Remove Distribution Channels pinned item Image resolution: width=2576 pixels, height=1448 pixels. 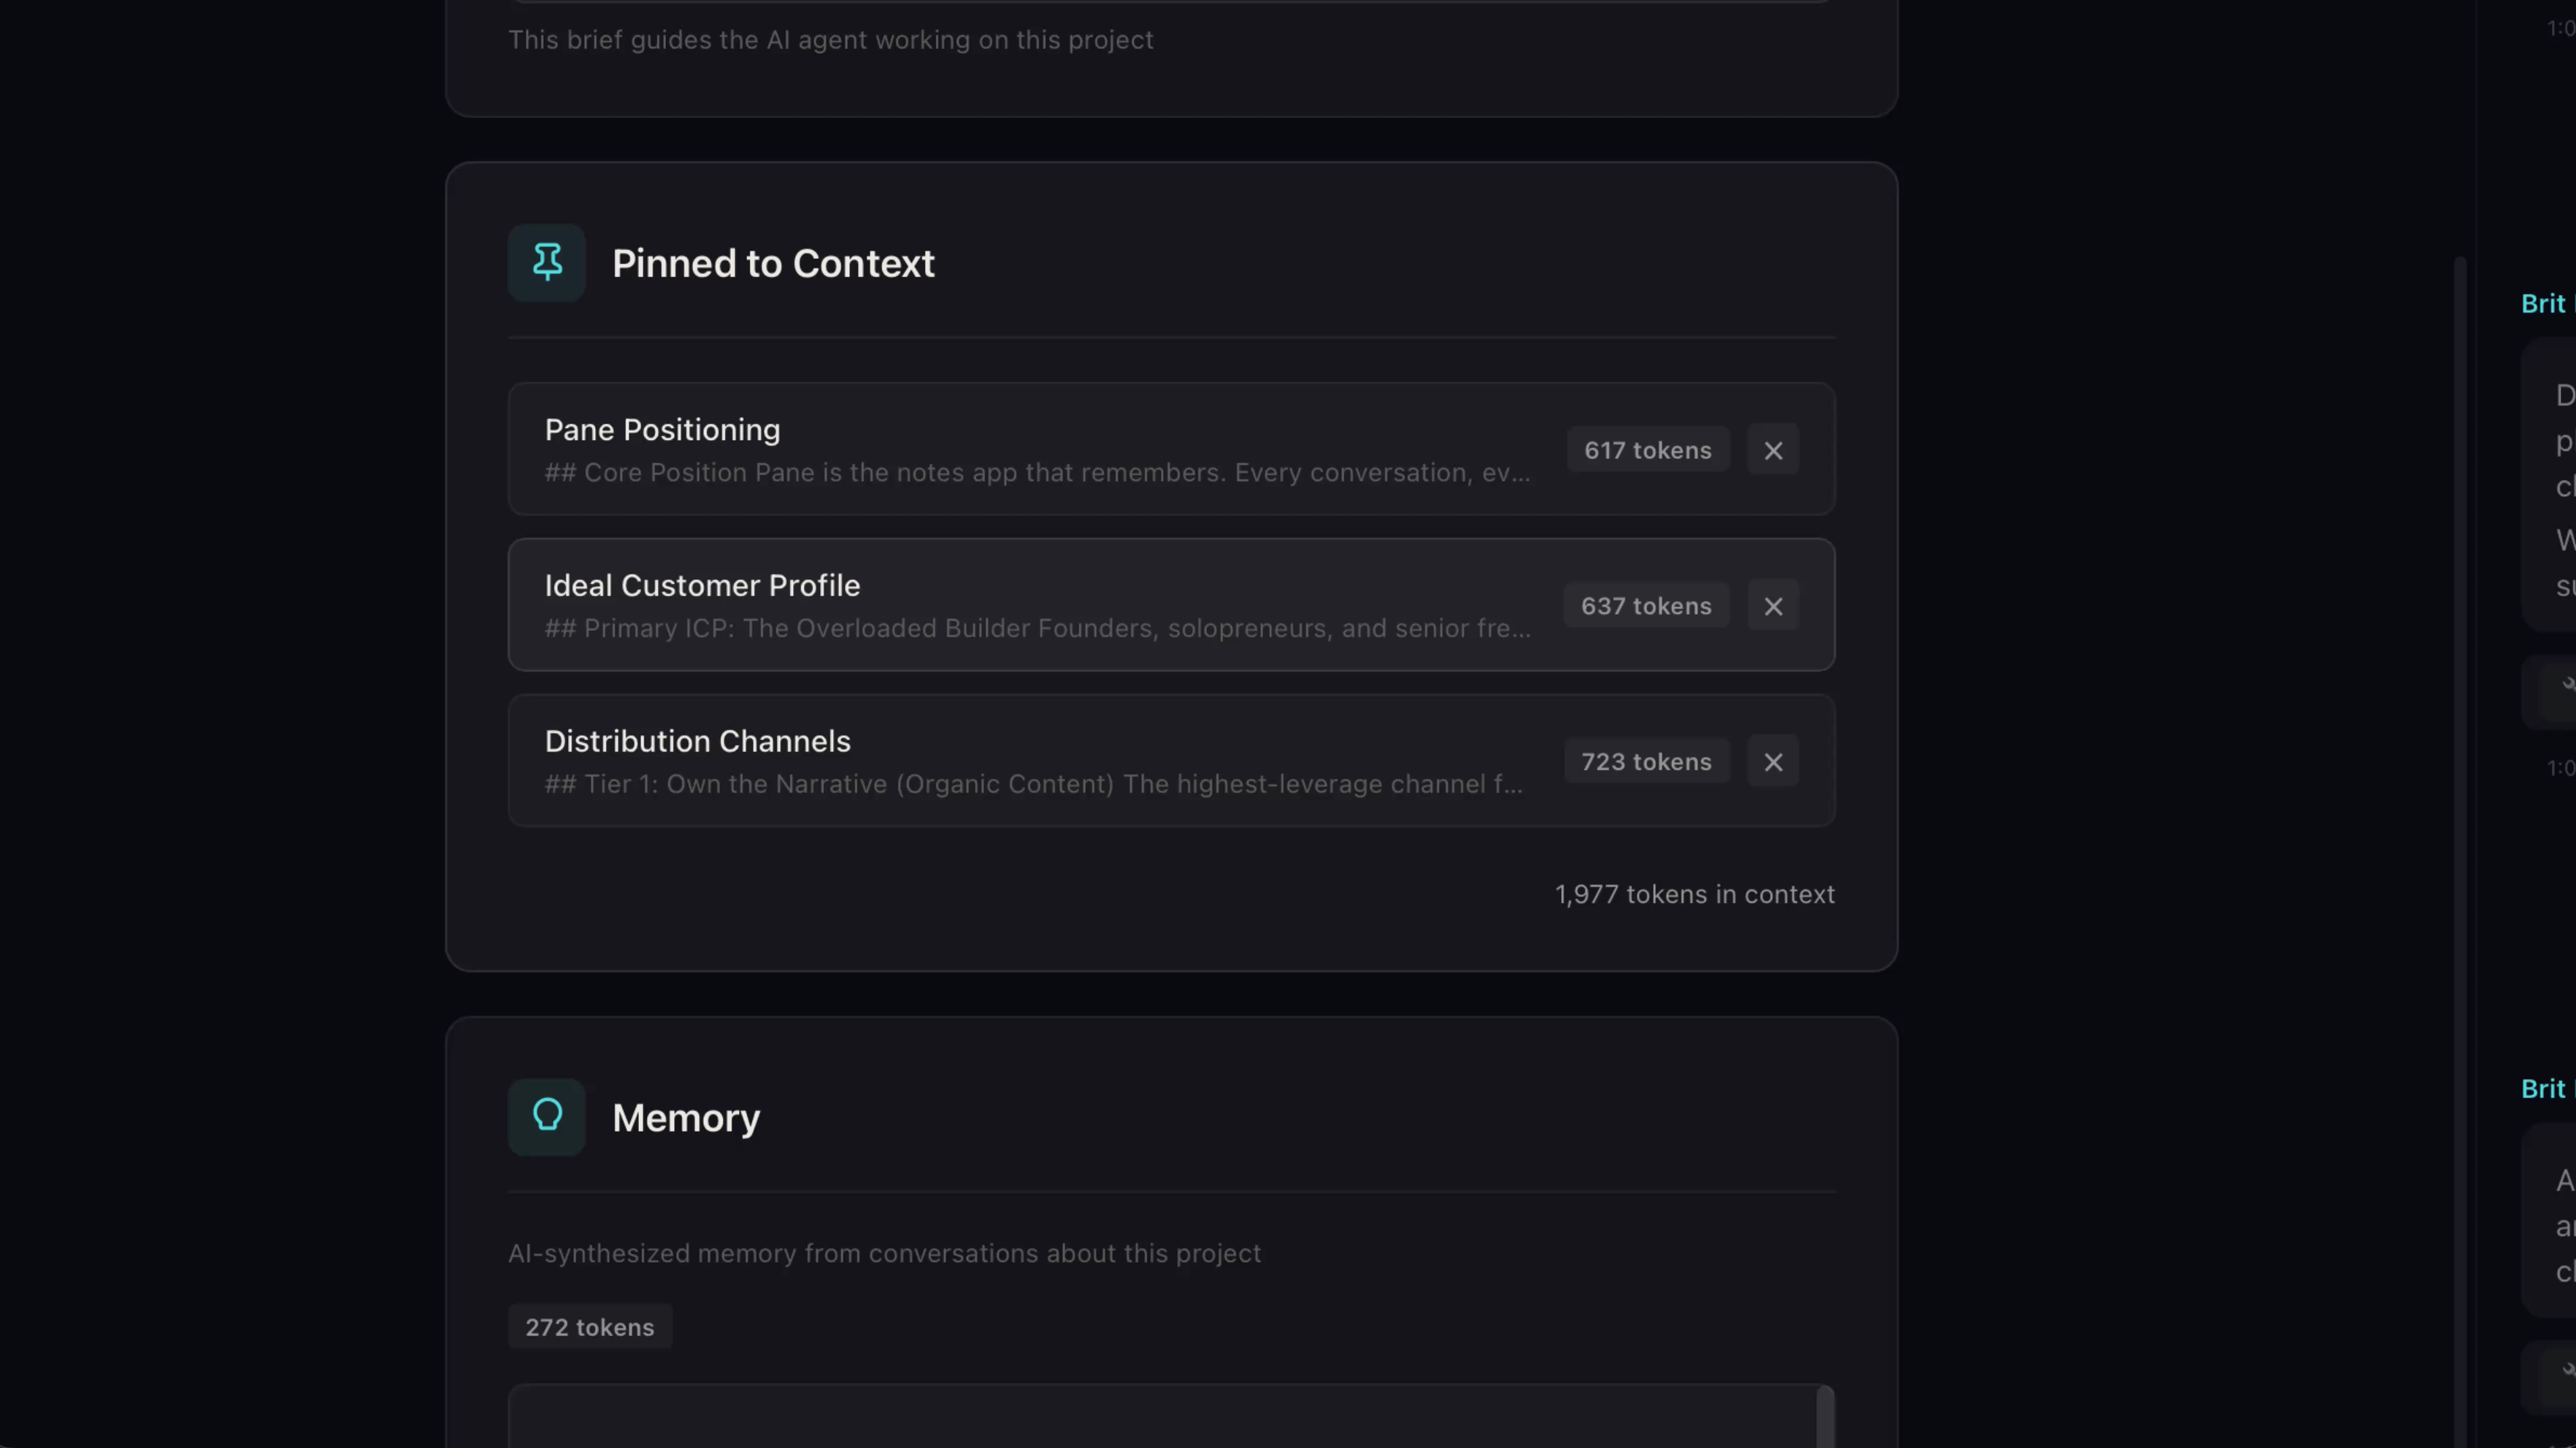(1773, 762)
